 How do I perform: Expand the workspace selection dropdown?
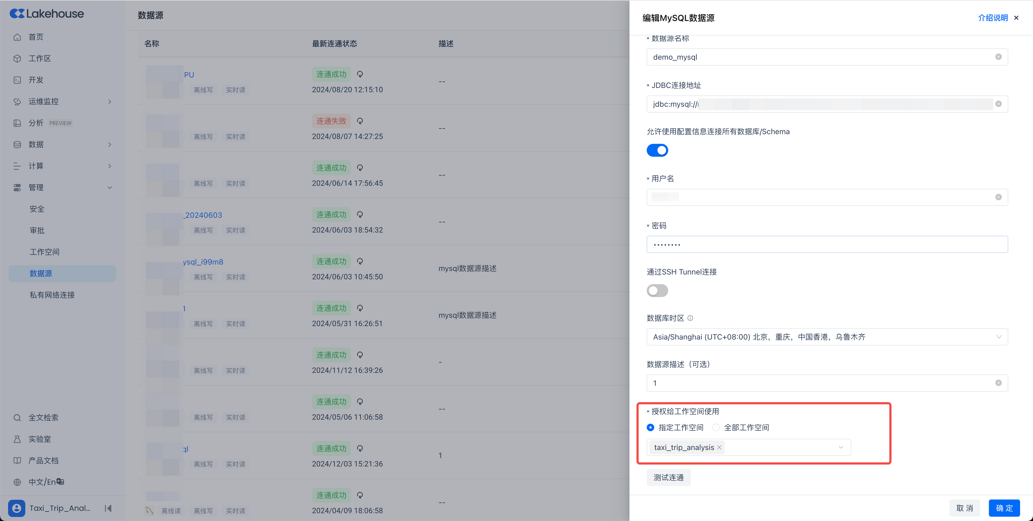(x=840, y=447)
